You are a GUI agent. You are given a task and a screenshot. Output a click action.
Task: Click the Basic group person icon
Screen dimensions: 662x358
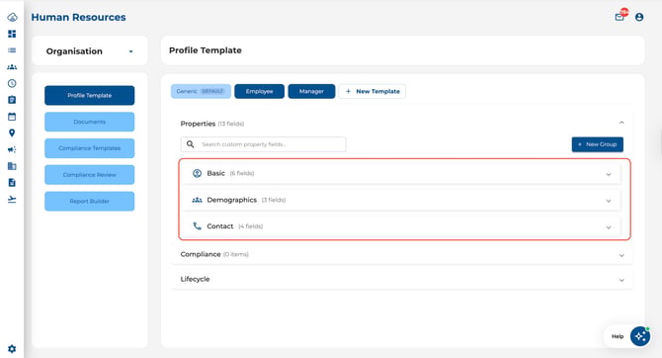tap(197, 173)
